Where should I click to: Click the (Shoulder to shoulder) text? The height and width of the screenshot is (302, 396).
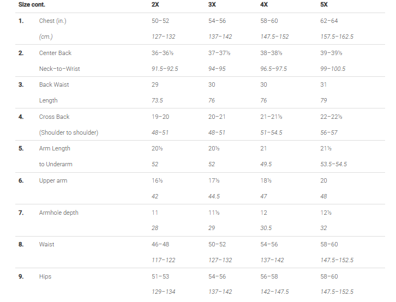coord(68,132)
